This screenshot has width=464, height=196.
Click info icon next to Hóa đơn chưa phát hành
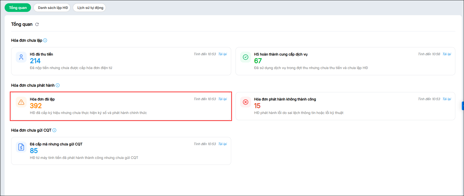tap(58, 85)
